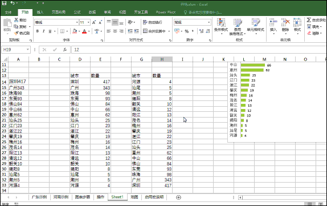Click the increase indent icon

(136, 31)
